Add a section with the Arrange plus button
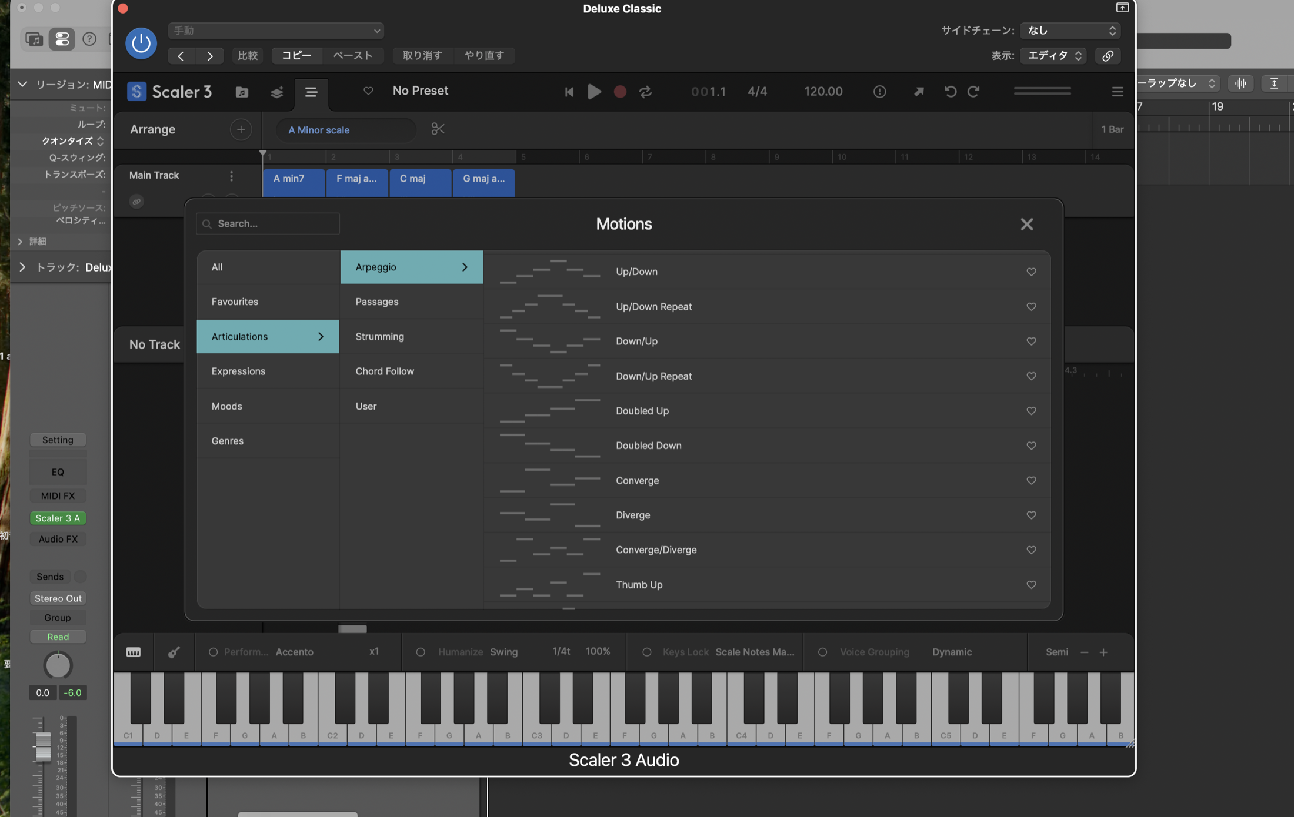The height and width of the screenshot is (817, 1294). pos(241,129)
